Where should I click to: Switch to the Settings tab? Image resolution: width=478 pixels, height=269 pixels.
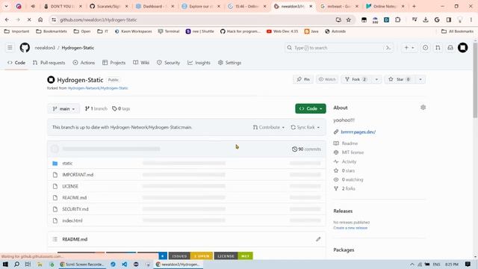point(229,63)
